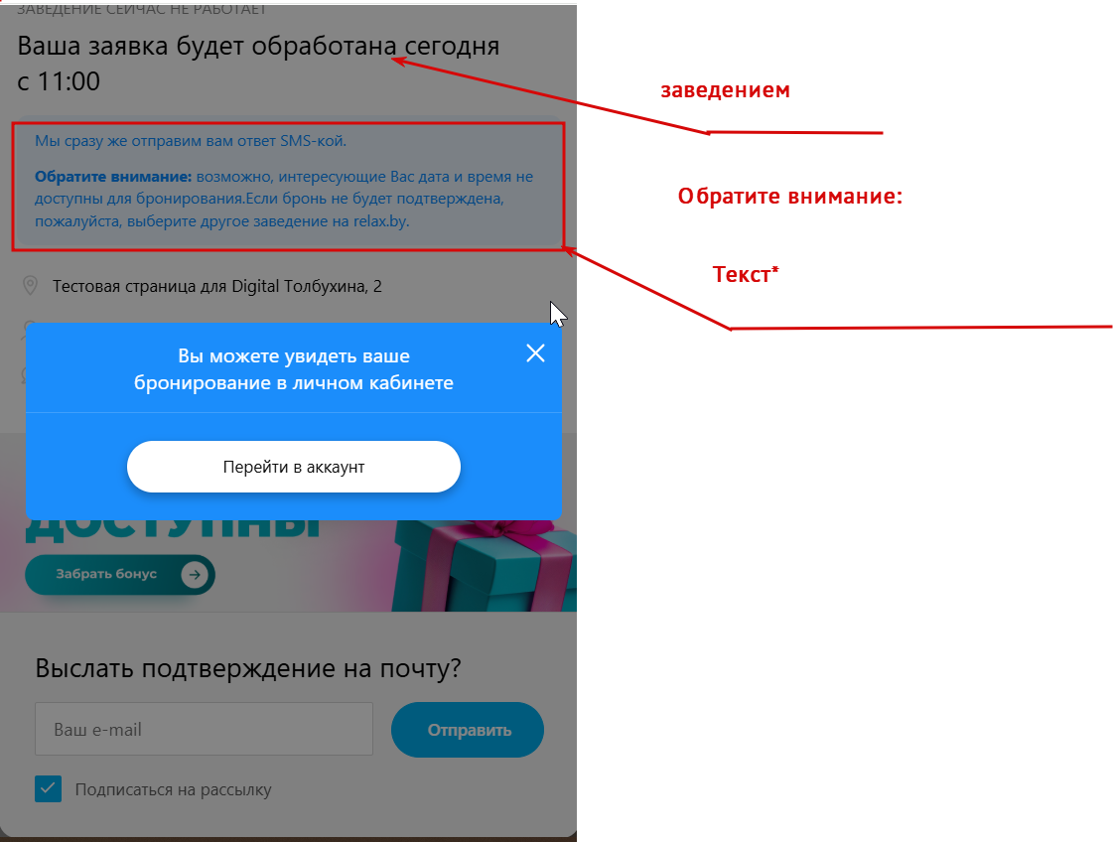Screen dimensions: 1113x842
Task: Click the gift box image in banner
Action: (x=485, y=566)
